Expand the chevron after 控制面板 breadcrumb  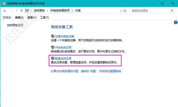(48, 11)
